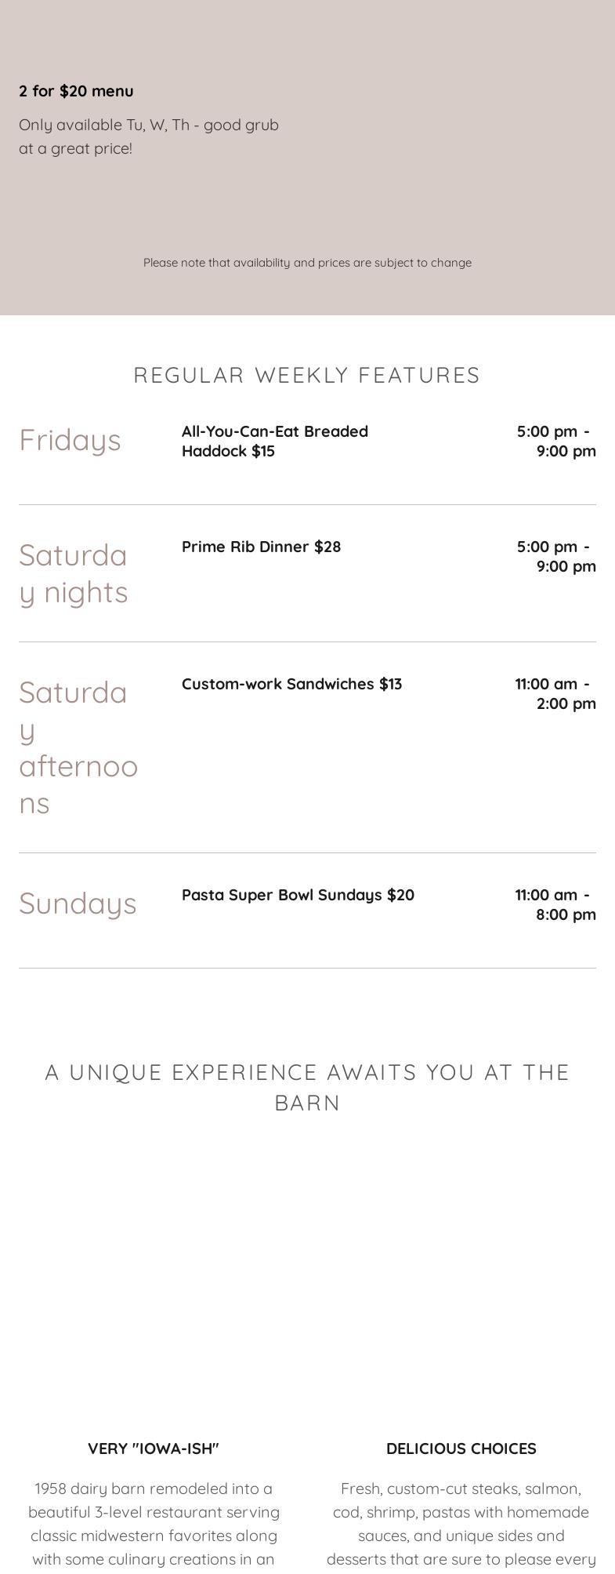The height and width of the screenshot is (1574, 615).
Task: Click the Custom-work Sandwiches $13 item
Action: coord(291,684)
